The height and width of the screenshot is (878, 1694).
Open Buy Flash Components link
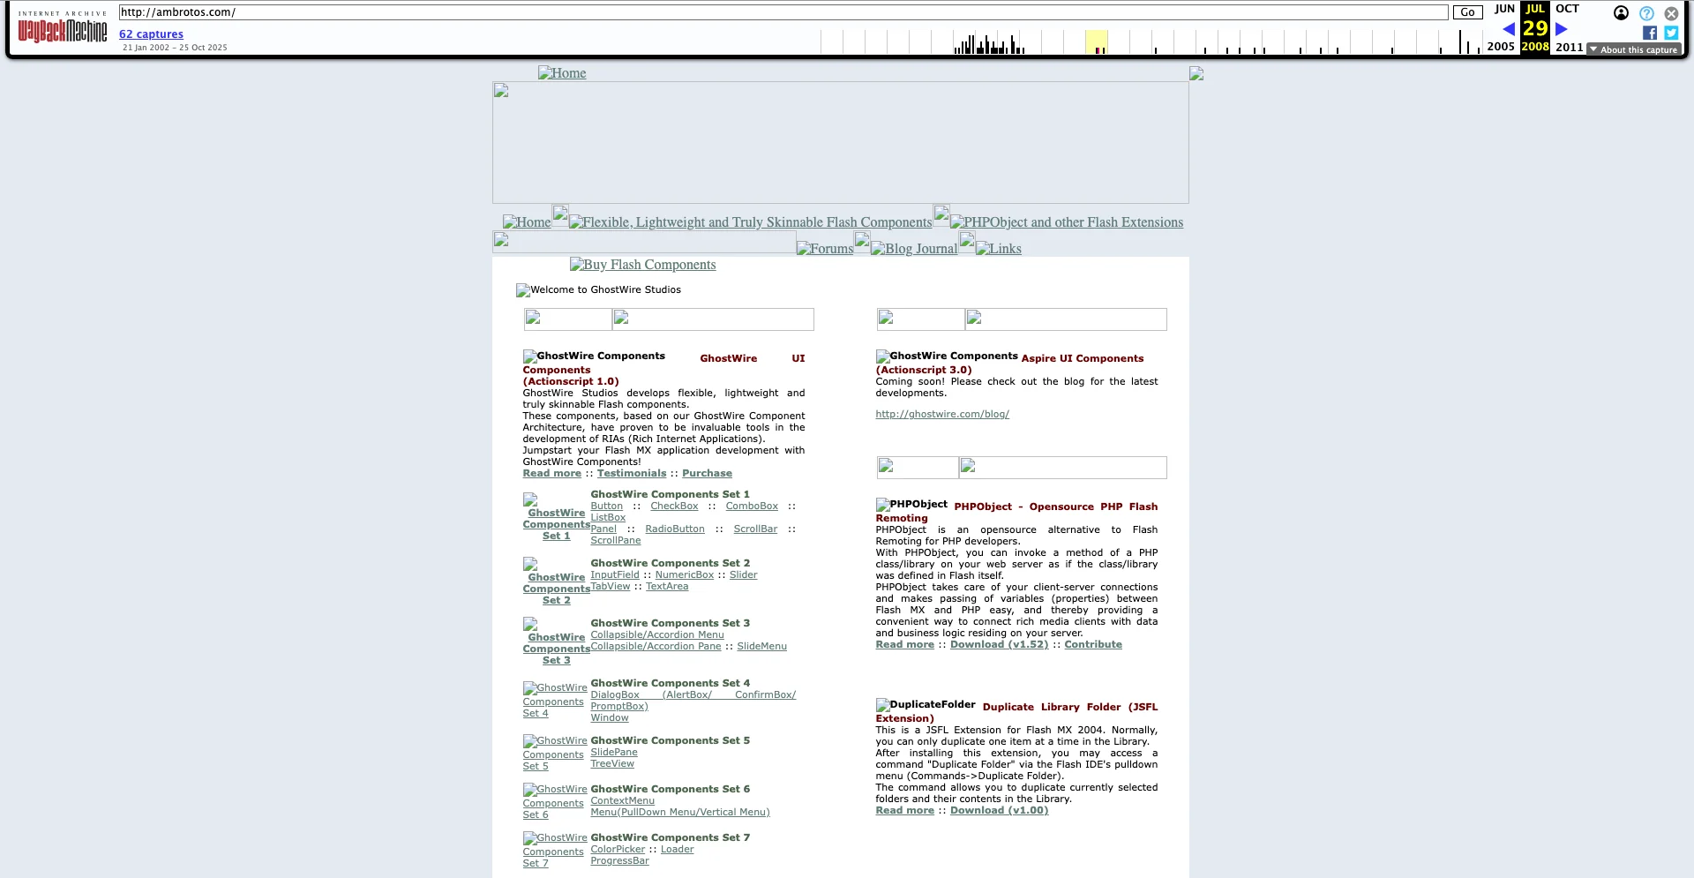642,265
